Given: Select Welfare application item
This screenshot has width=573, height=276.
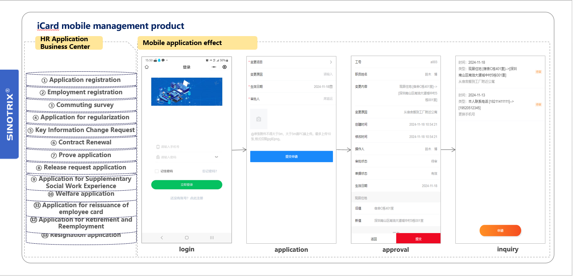Looking at the screenshot, I should click(81, 194).
